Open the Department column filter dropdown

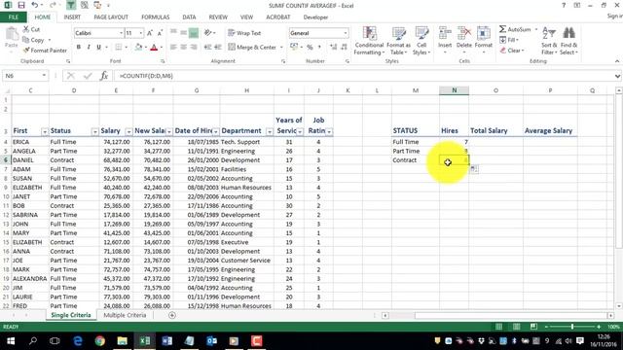tap(270, 131)
